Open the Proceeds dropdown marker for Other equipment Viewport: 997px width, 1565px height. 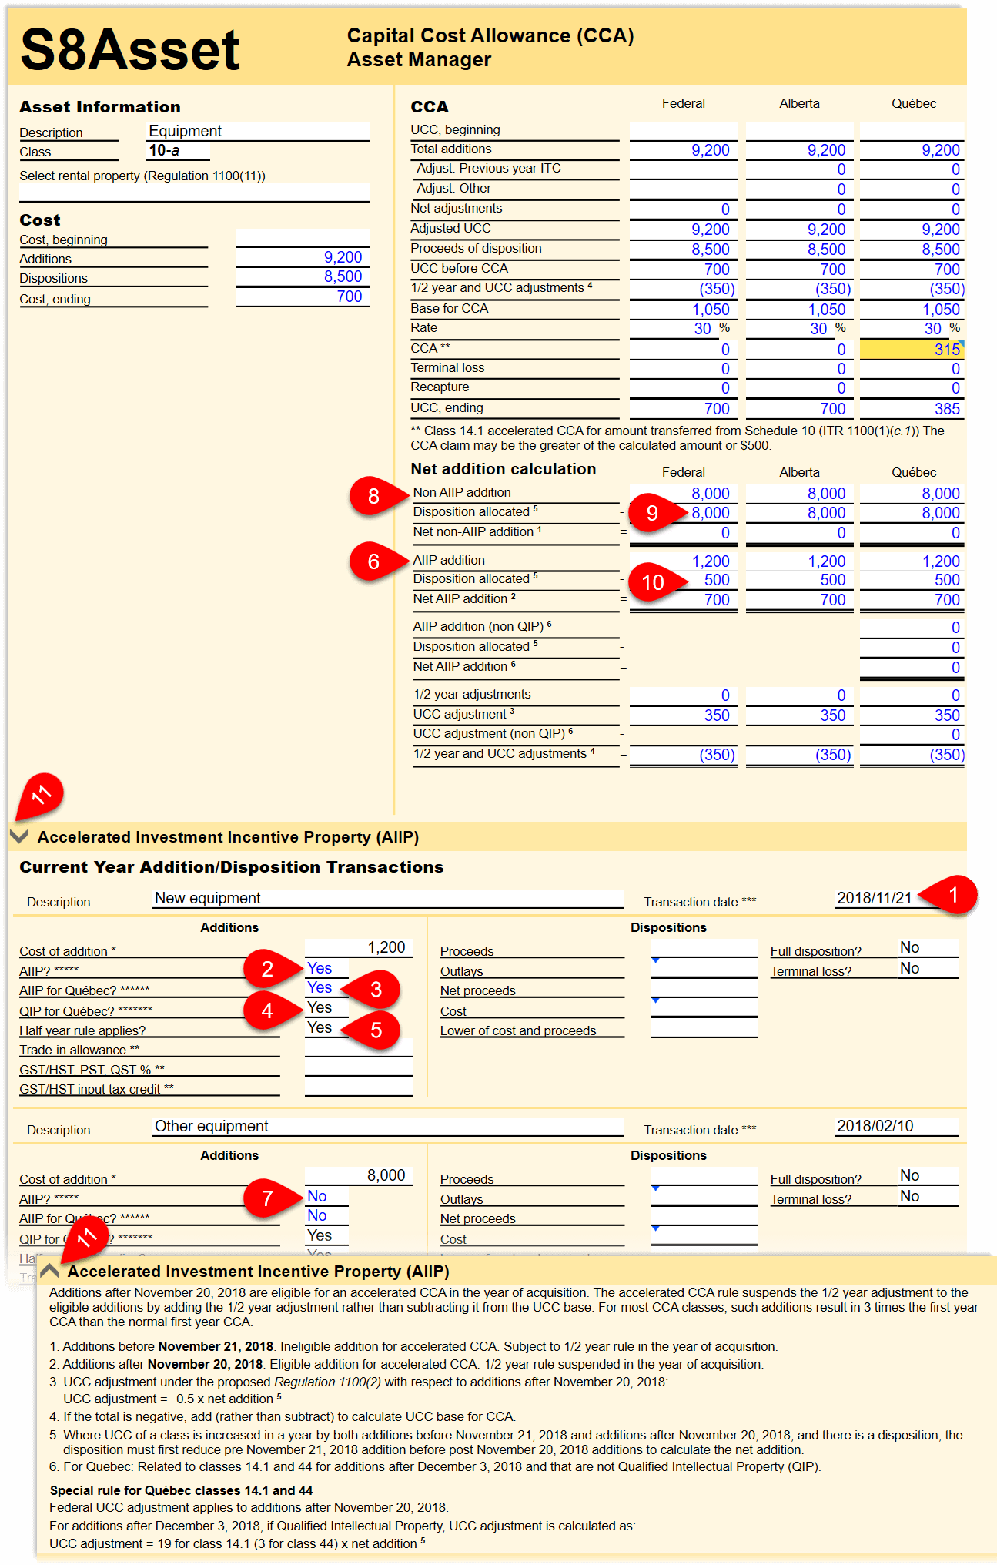pyautogui.click(x=655, y=1188)
